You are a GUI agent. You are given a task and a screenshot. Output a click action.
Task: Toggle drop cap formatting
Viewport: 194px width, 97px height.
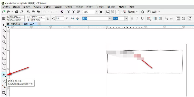(x=160, y=18)
